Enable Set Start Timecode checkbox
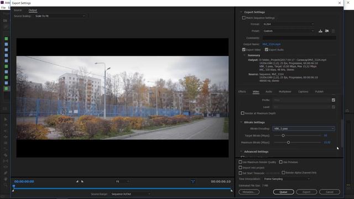The image size is (354, 199). 241,173
